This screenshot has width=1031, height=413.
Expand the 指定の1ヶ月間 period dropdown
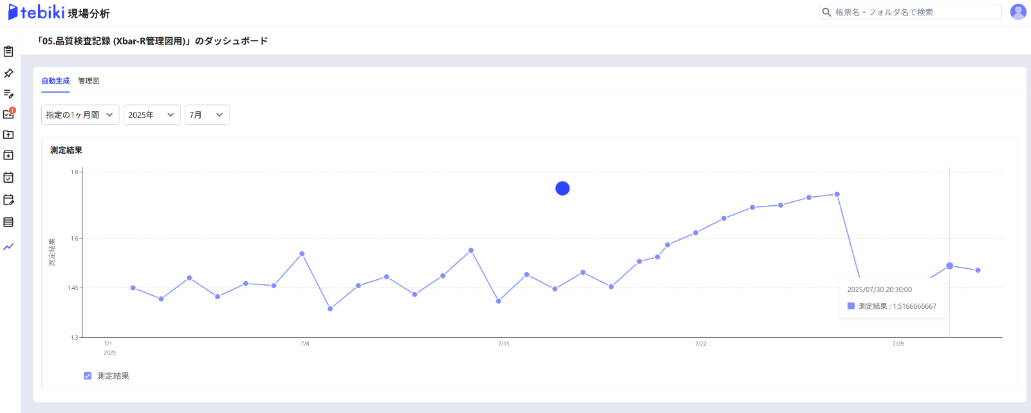point(80,115)
